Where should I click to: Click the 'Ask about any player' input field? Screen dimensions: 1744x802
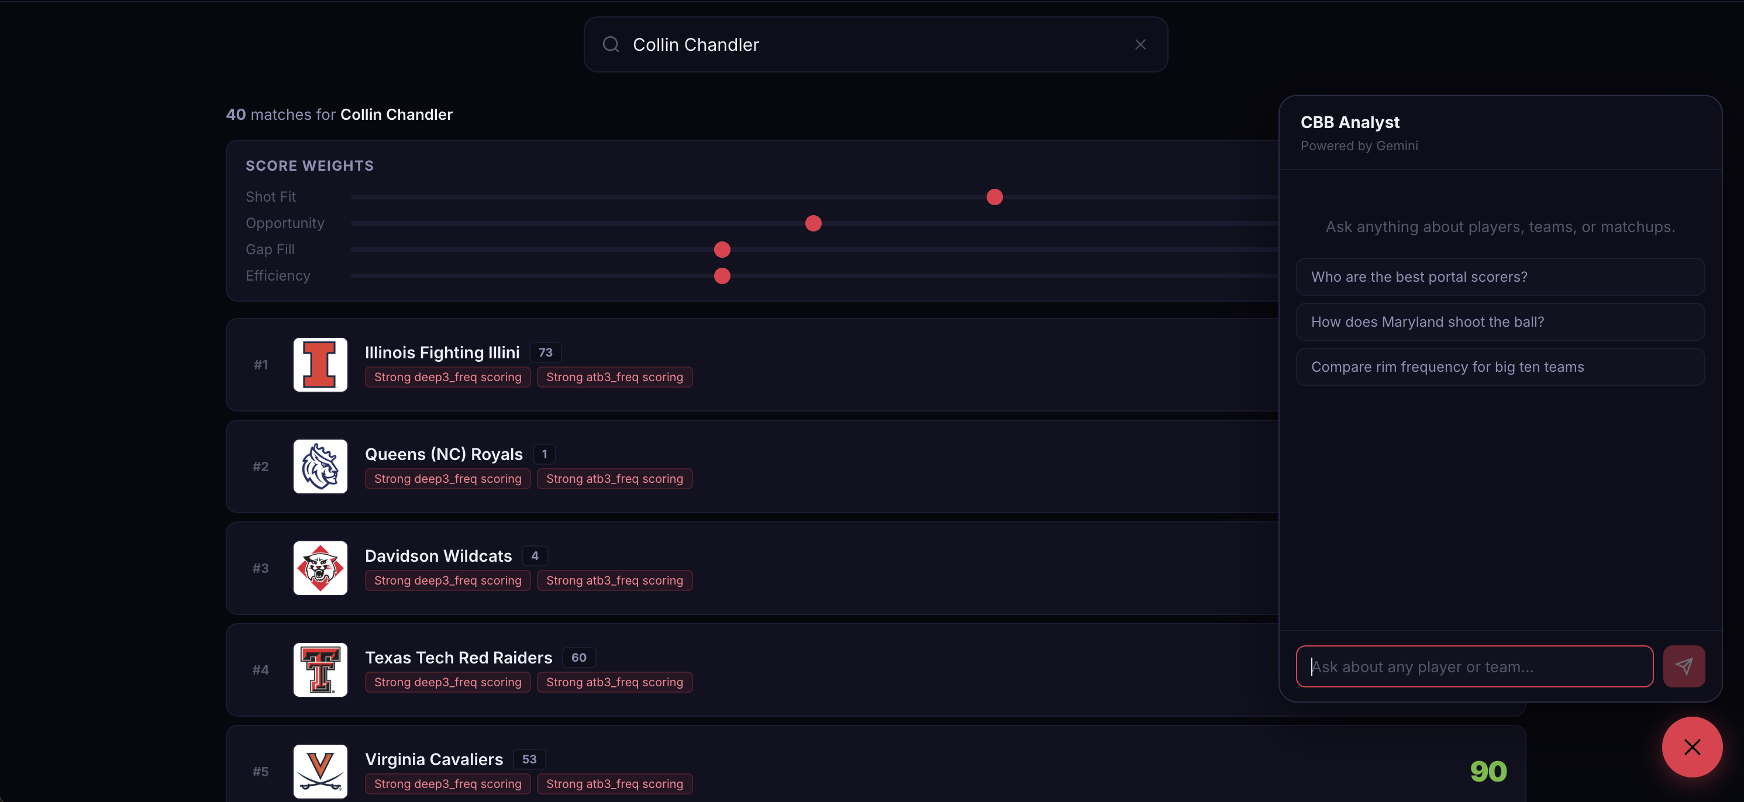[1474, 666]
